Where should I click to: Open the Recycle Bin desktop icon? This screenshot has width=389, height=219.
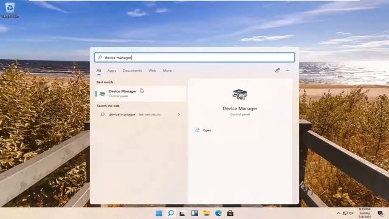point(10,10)
